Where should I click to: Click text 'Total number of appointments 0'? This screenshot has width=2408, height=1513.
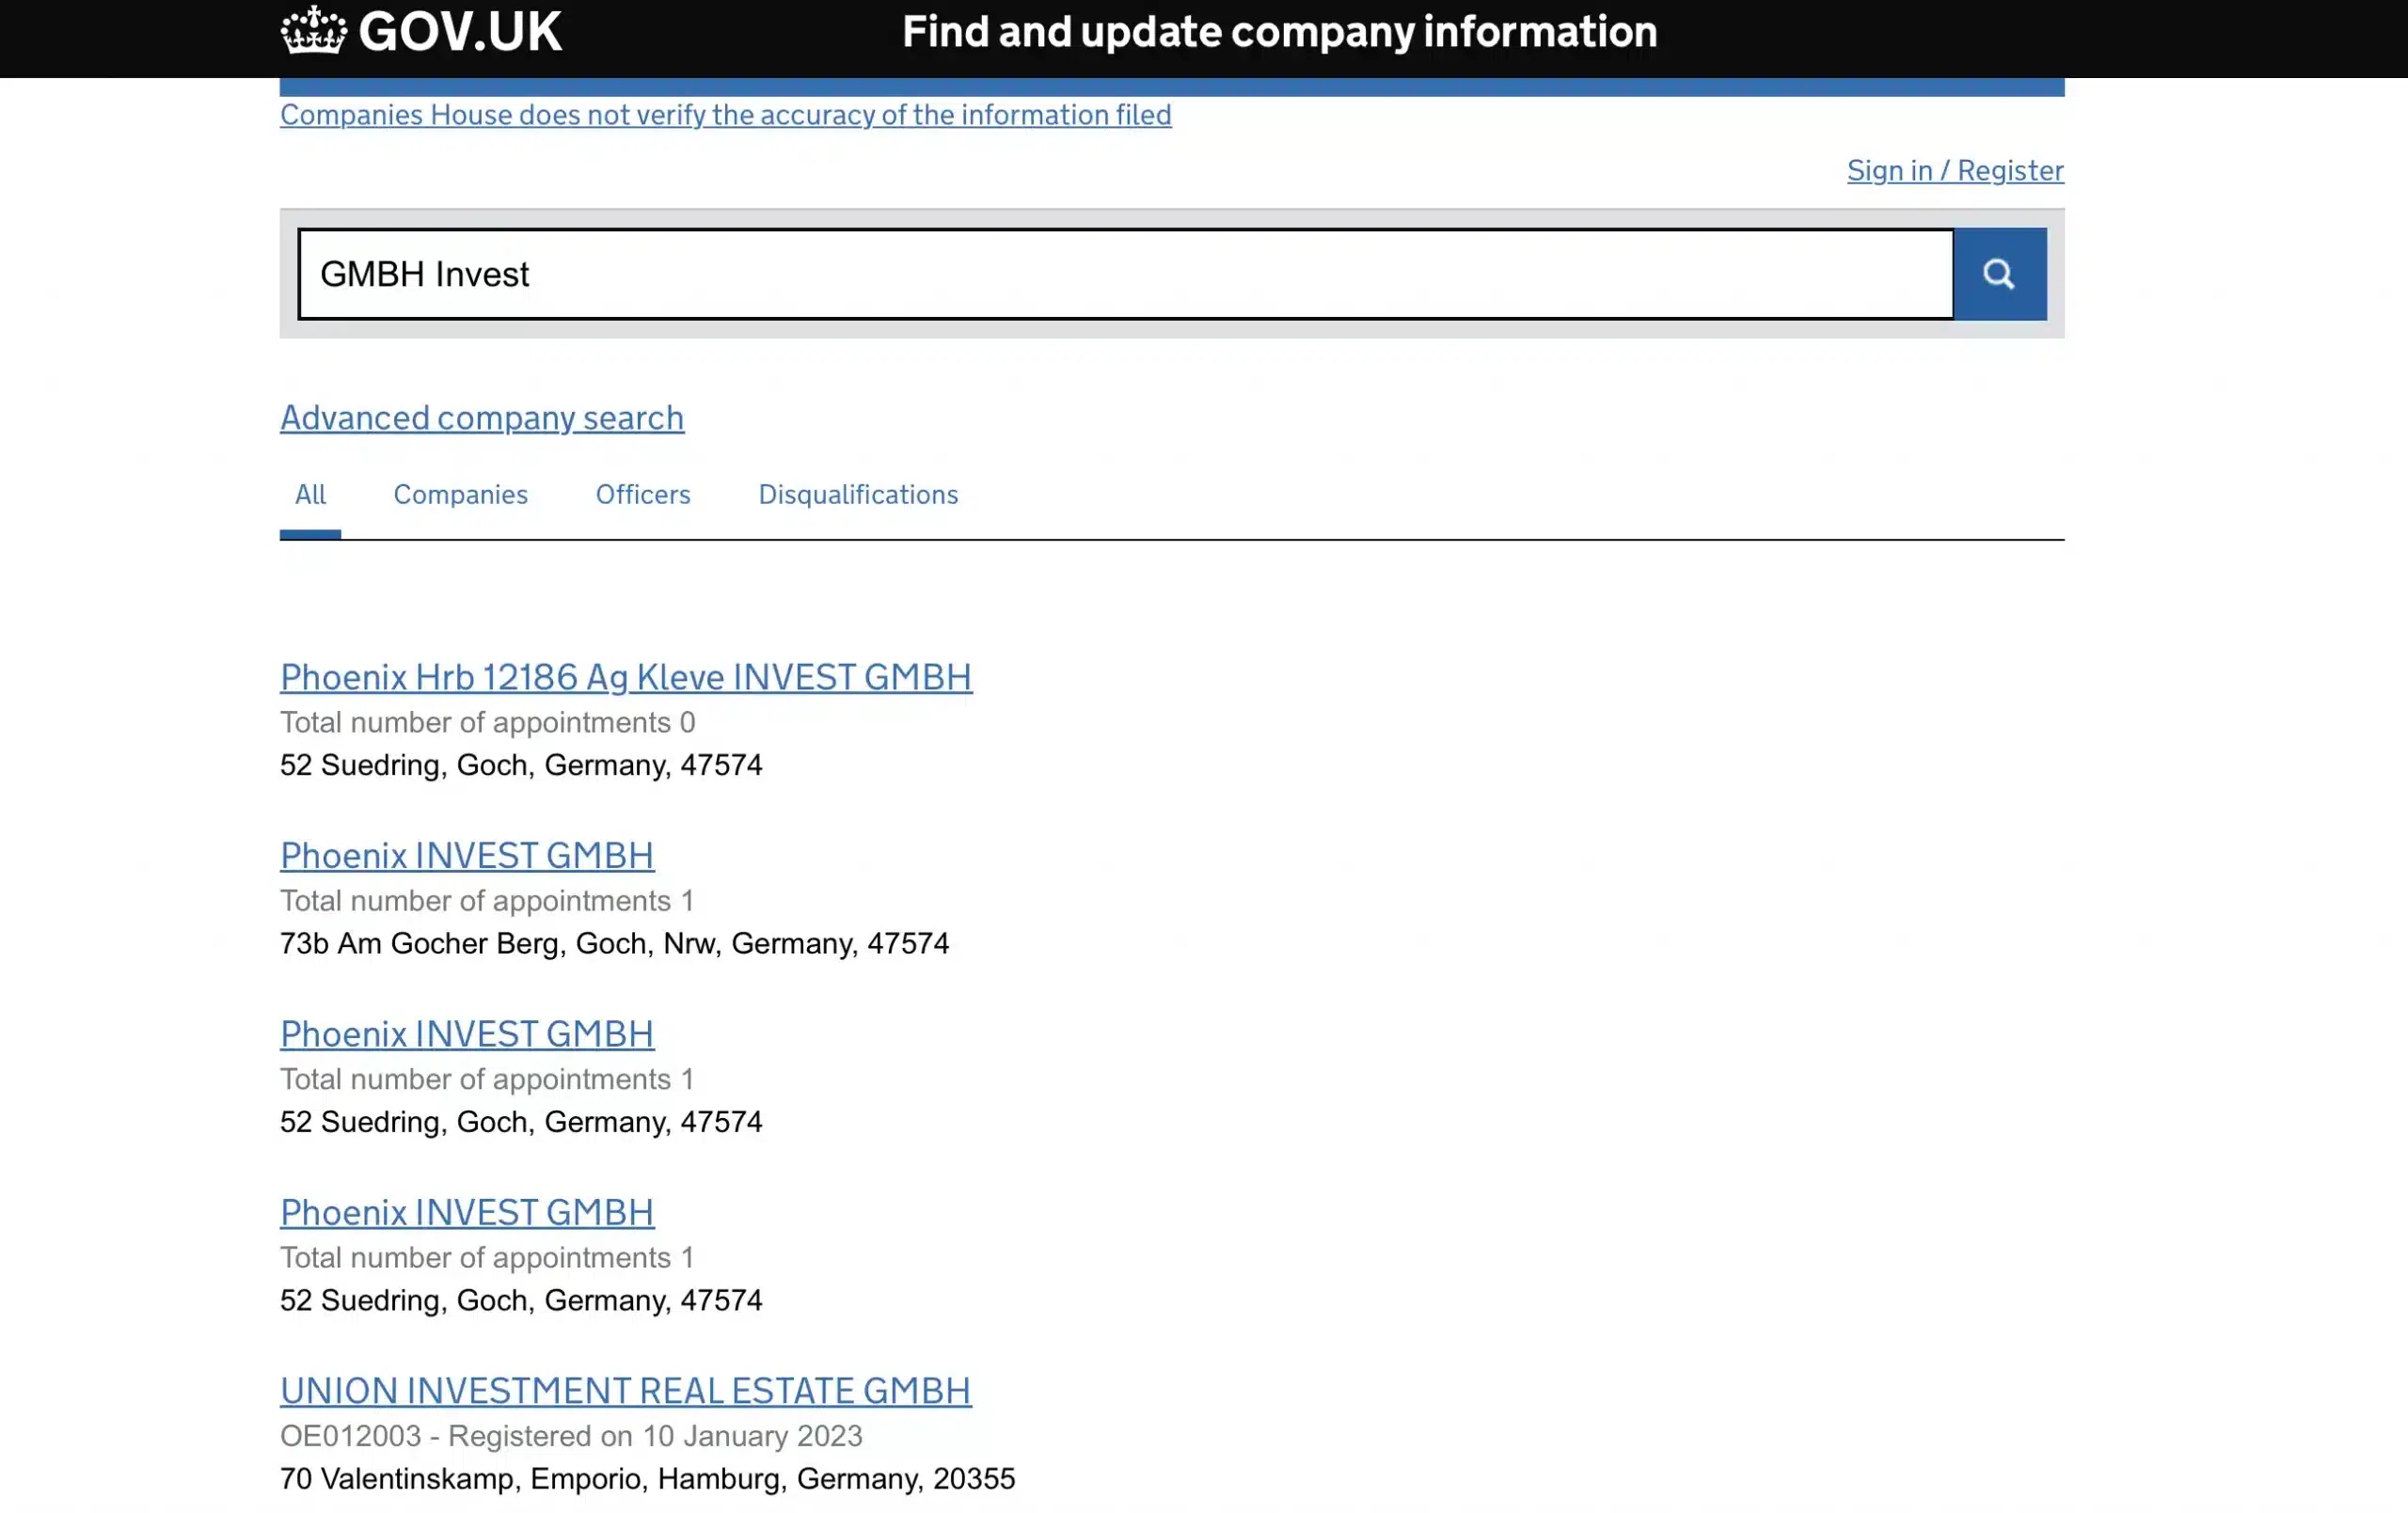[x=487, y=723]
